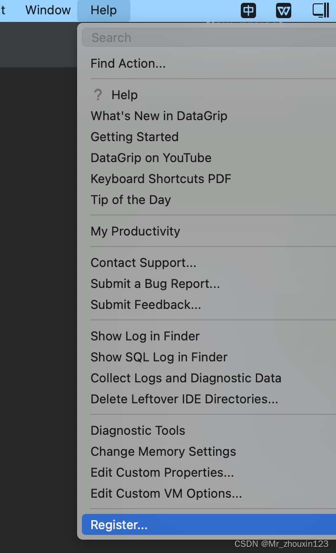This screenshot has width=336, height=553.
Task: Open the Window menu in menu bar
Action: coord(48,10)
